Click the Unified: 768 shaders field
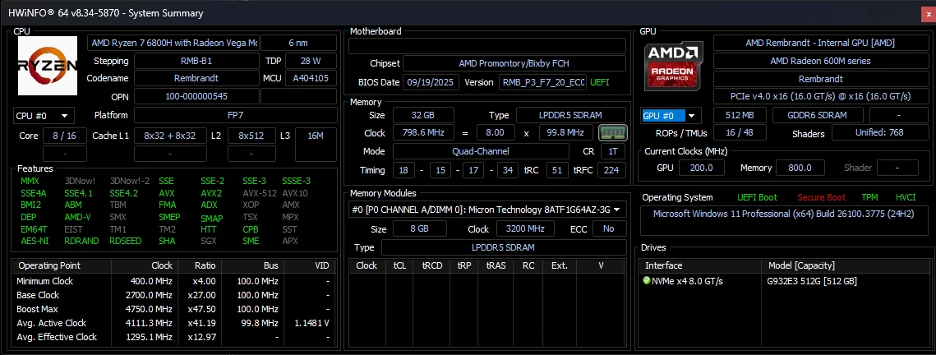This screenshot has width=936, height=355. [878, 133]
